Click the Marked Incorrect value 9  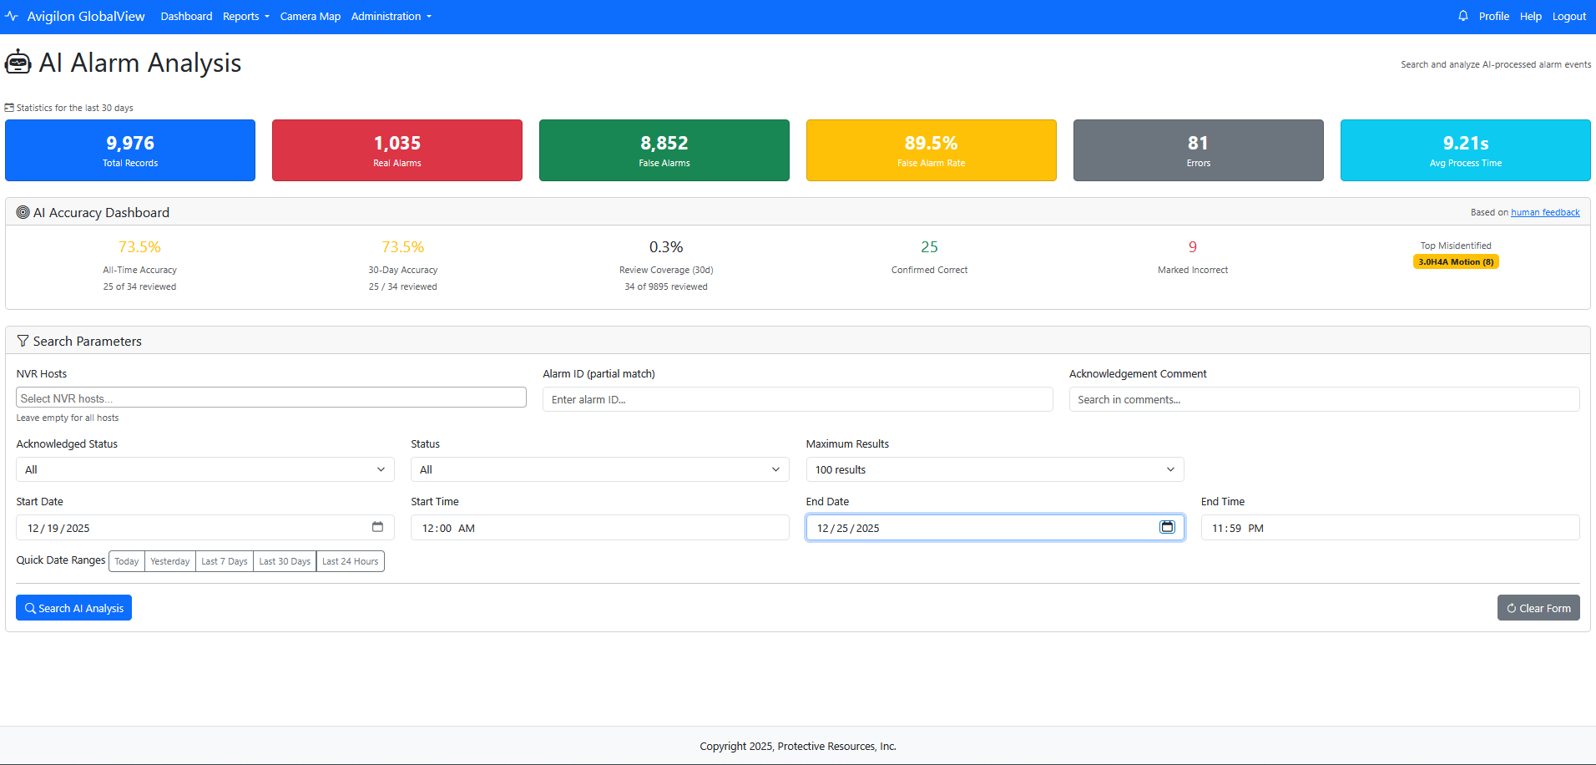(1193, 247)
